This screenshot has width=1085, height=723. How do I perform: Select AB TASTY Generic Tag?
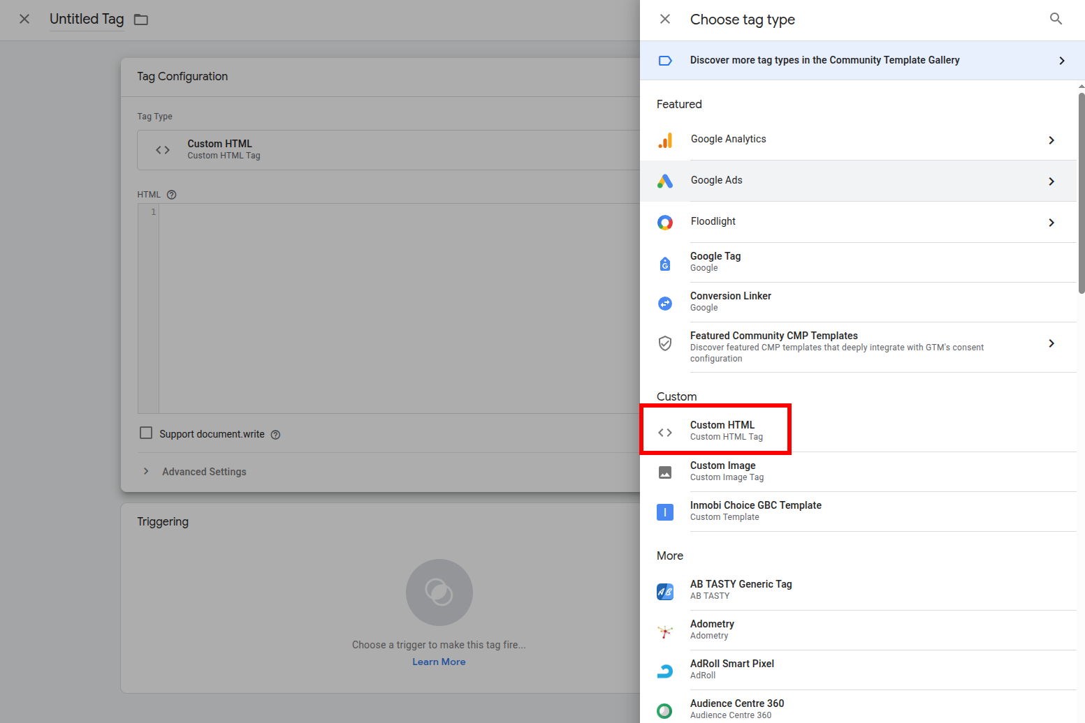coord(858,590)
